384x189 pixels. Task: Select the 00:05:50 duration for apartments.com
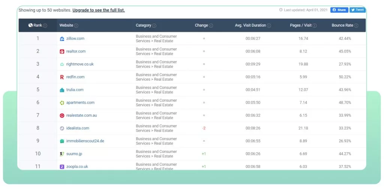[x=253, y=103]
